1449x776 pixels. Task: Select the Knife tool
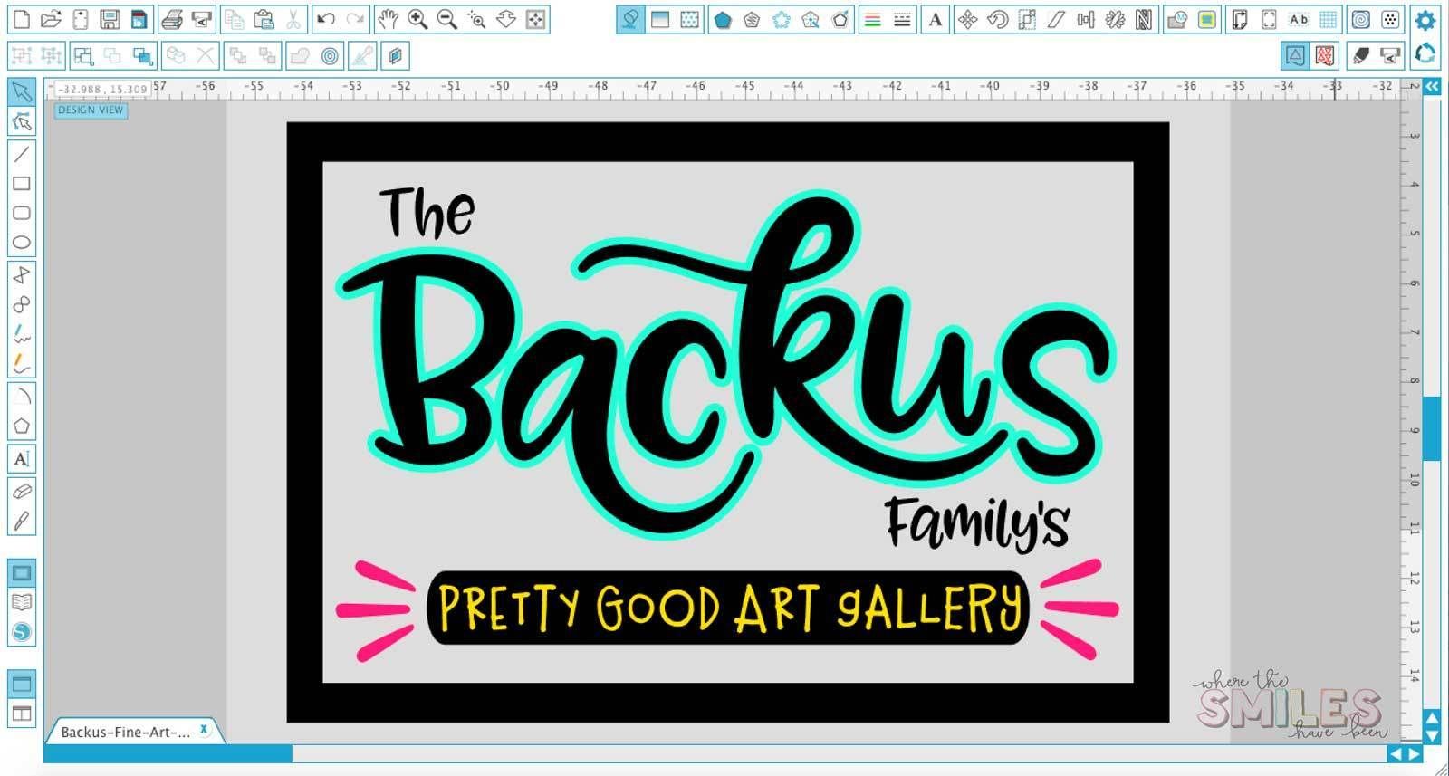(x=22, y=521)
